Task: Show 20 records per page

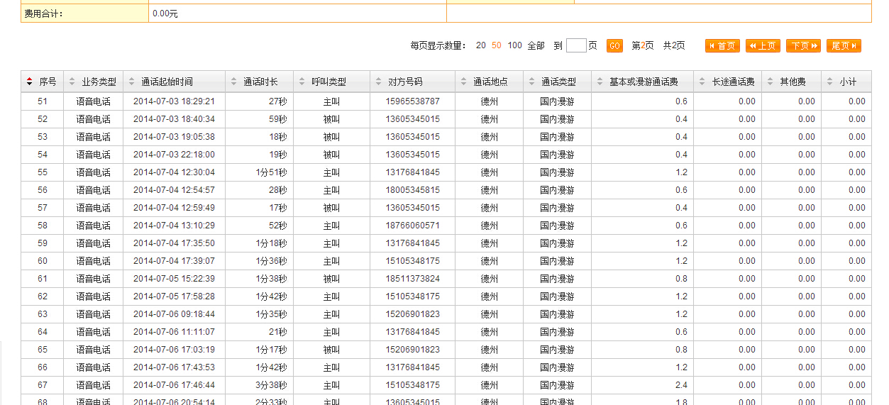Action: click(x=481, y=45)
